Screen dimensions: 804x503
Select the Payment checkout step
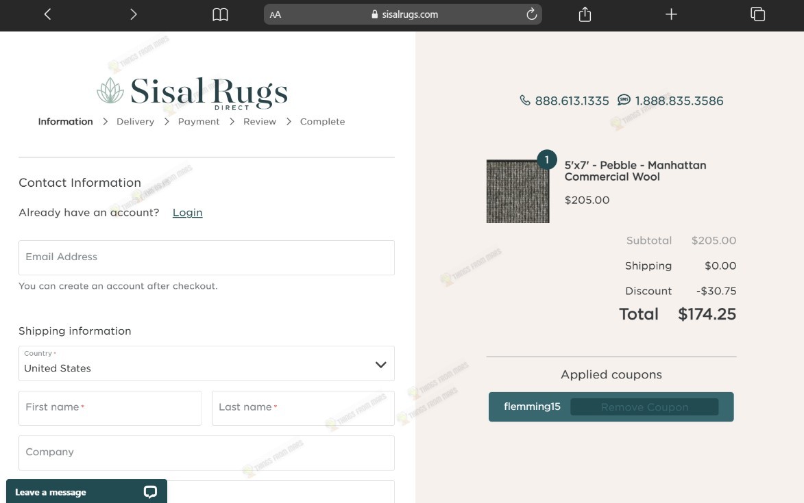pyautogui.click(x=199, y=122)
